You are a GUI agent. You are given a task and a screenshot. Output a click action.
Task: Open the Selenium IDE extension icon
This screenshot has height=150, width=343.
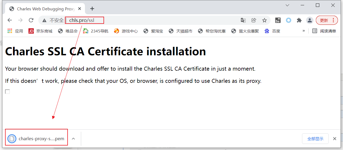pyautogui.click(x=278, y=20)
